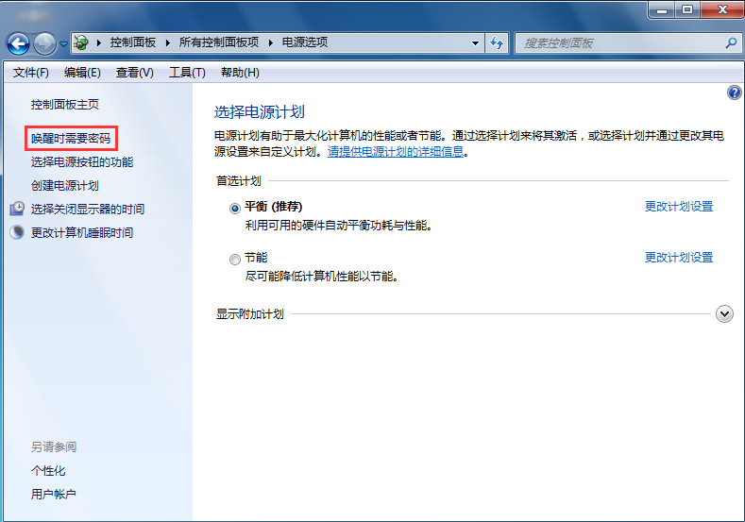Screen dimensions: 745x522
Task: Open the recent pages dropdown next to Forward
Action: (63, 44)
